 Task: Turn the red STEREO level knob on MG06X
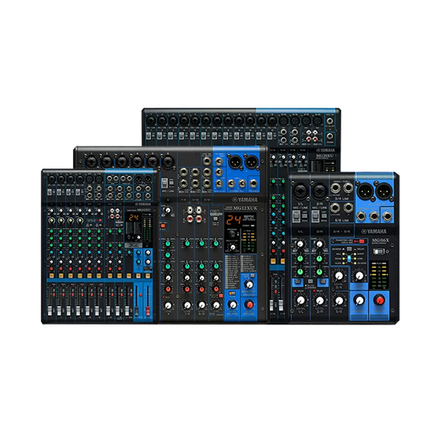[379, 300]
